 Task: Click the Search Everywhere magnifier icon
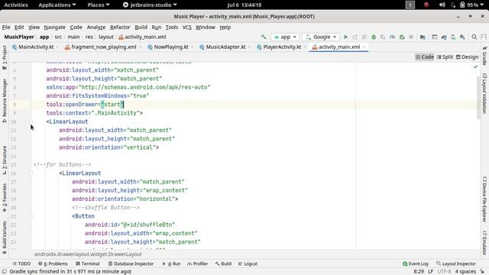click(474, 37)
